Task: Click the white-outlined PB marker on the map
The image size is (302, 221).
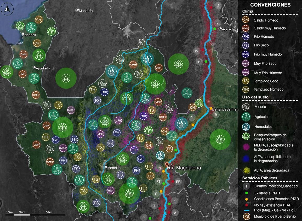Action: click(169, 149)
